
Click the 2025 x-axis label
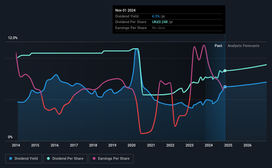[x=228, y=145]
